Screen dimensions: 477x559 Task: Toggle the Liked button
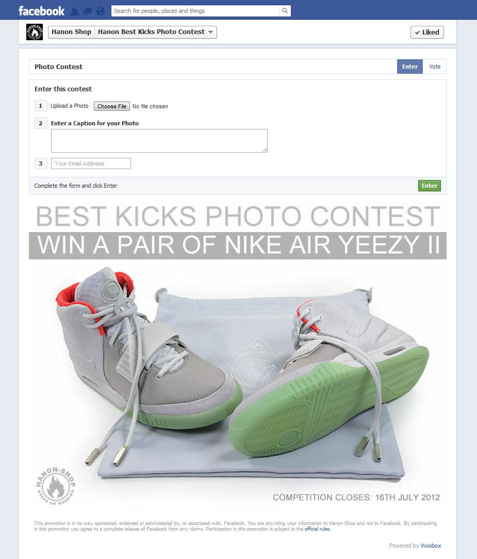[x=427, y=32]
